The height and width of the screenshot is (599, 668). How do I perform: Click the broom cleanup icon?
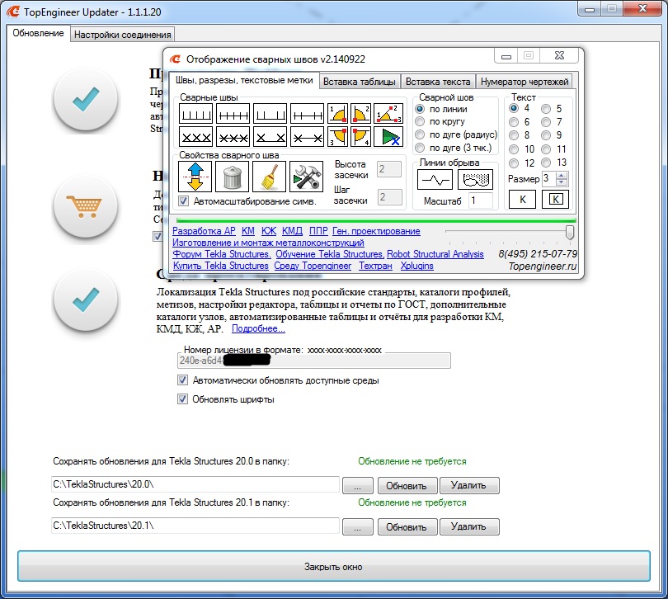[269, 177]
